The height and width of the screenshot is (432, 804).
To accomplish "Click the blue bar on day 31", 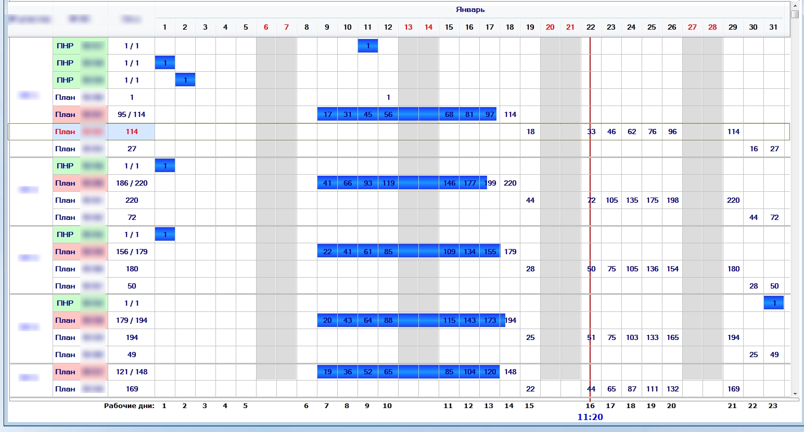I will pyautogui.click(x=774, y=303).
